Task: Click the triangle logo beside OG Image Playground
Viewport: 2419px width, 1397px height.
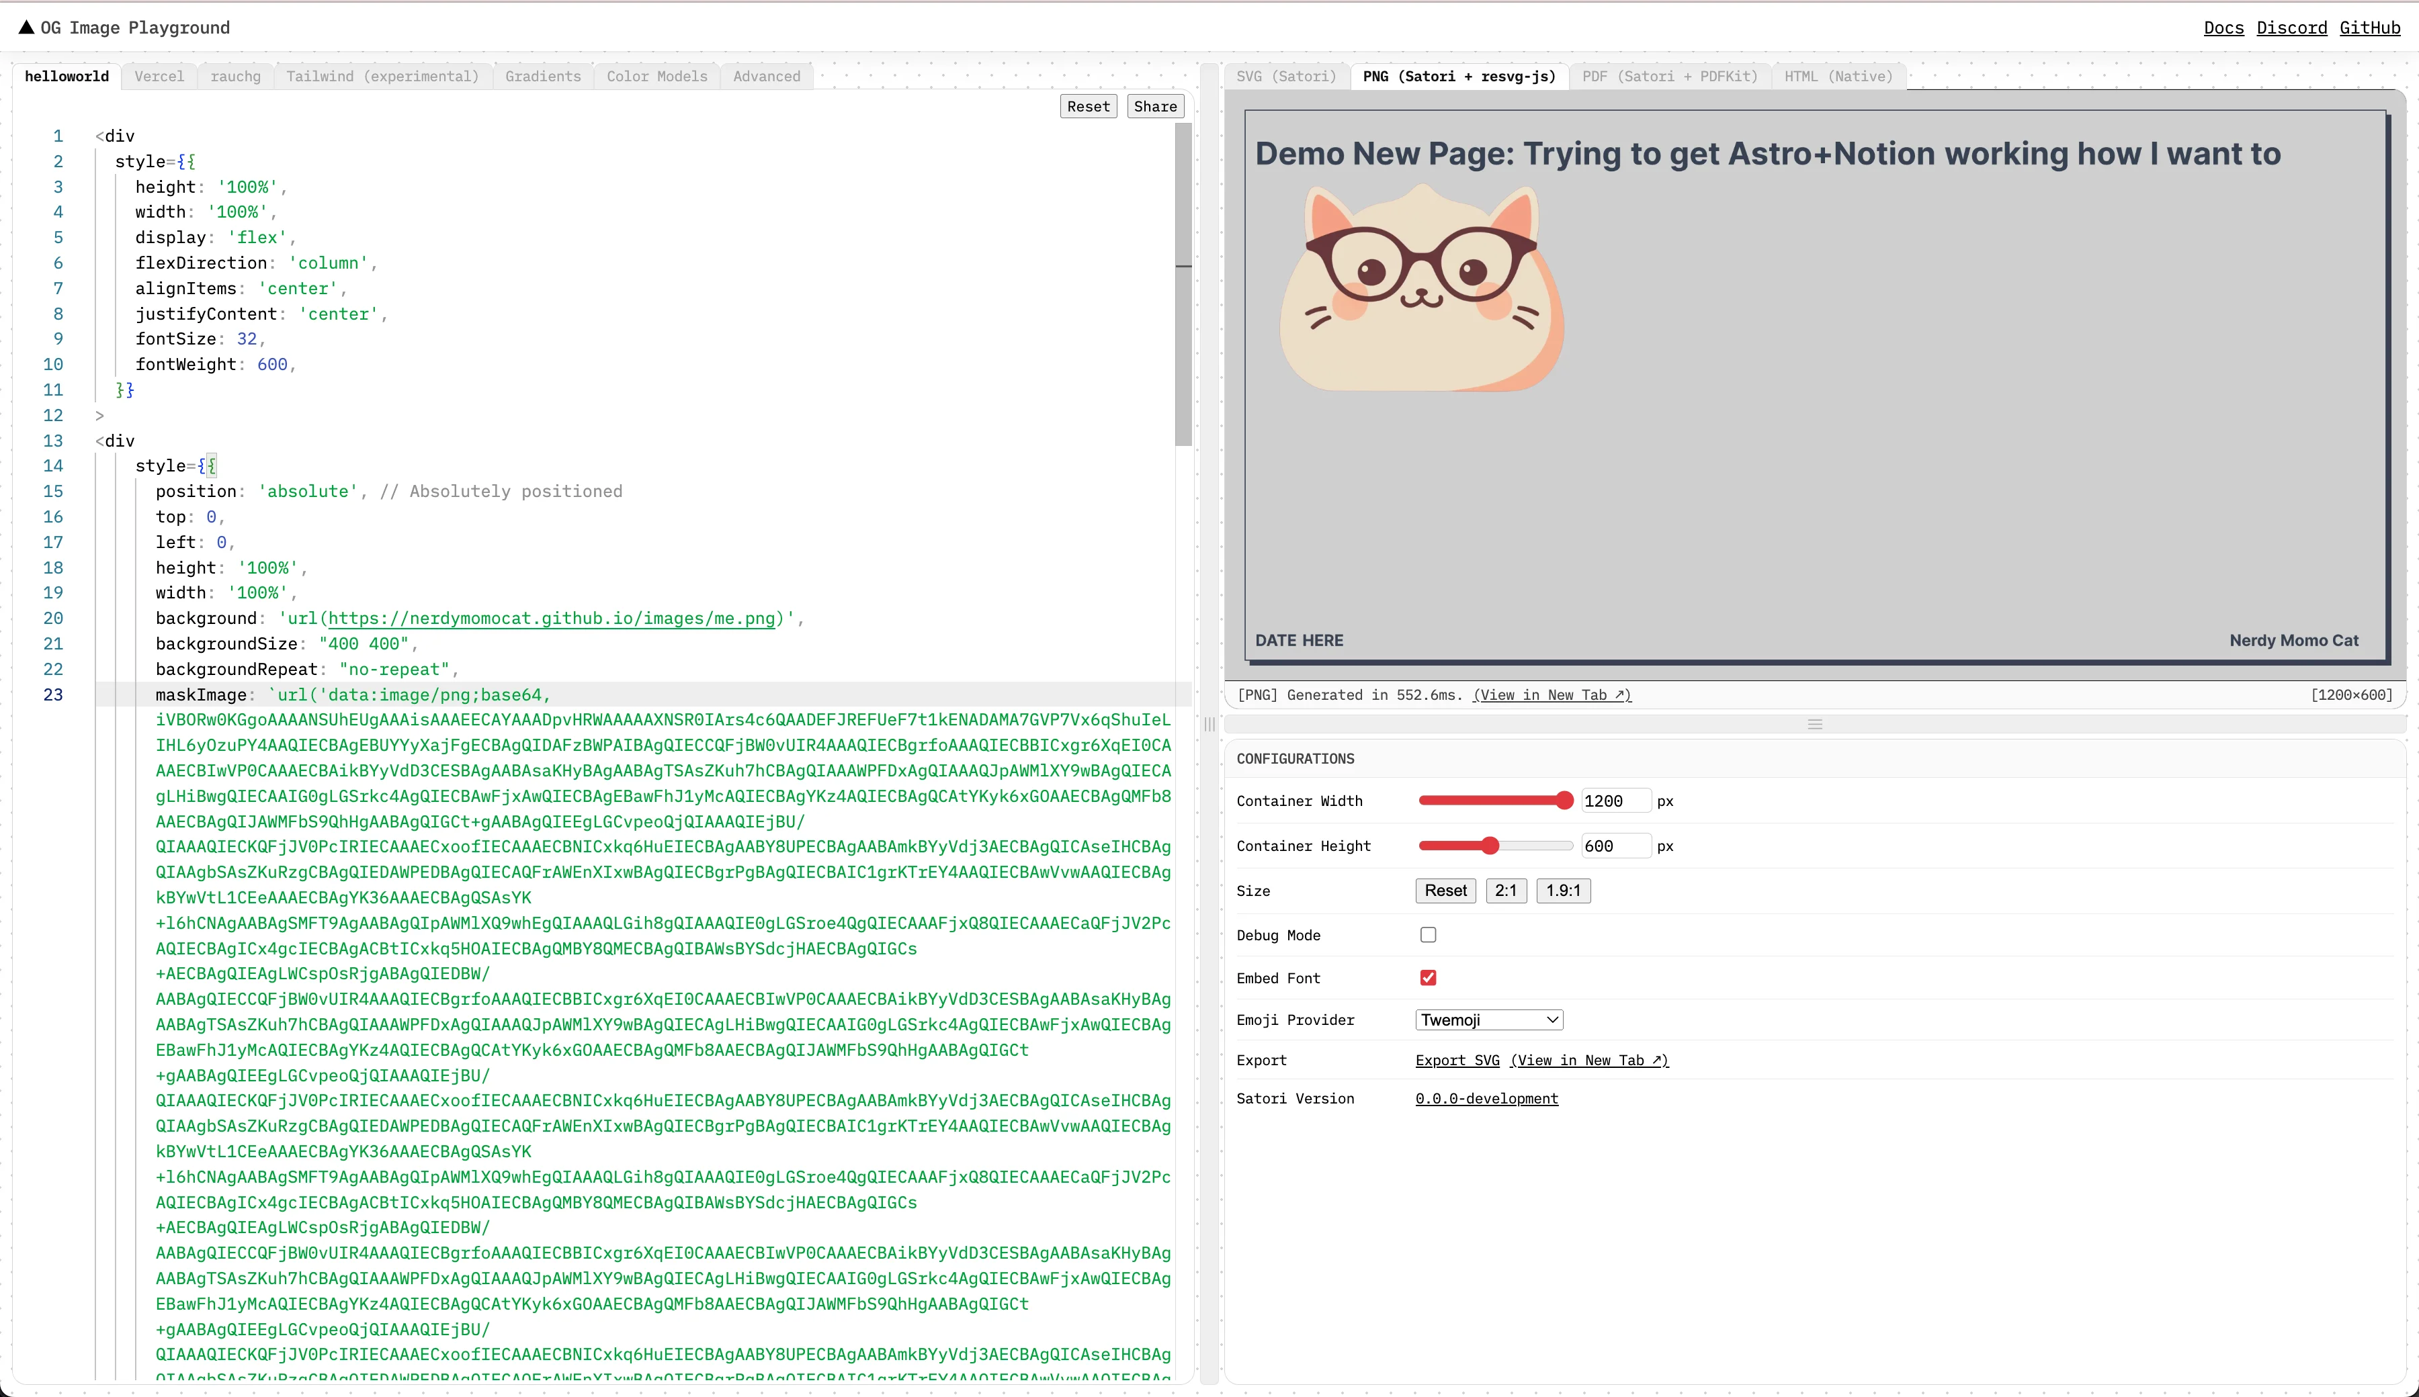Action: click(x=26, y=28)
